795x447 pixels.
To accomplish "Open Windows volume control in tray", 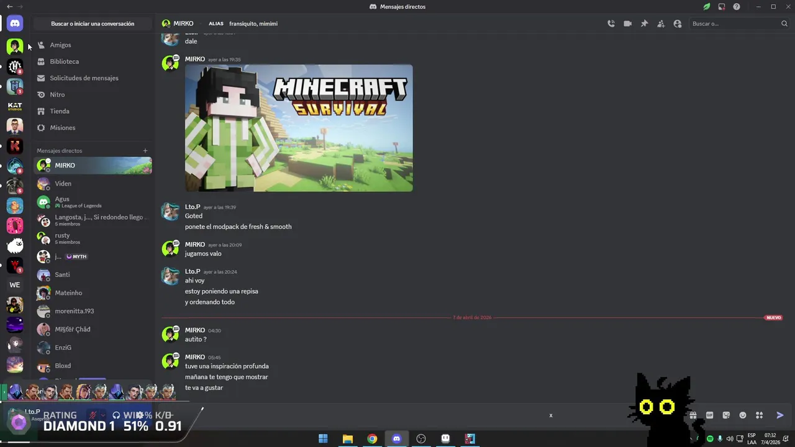I will tap(729, 439).
